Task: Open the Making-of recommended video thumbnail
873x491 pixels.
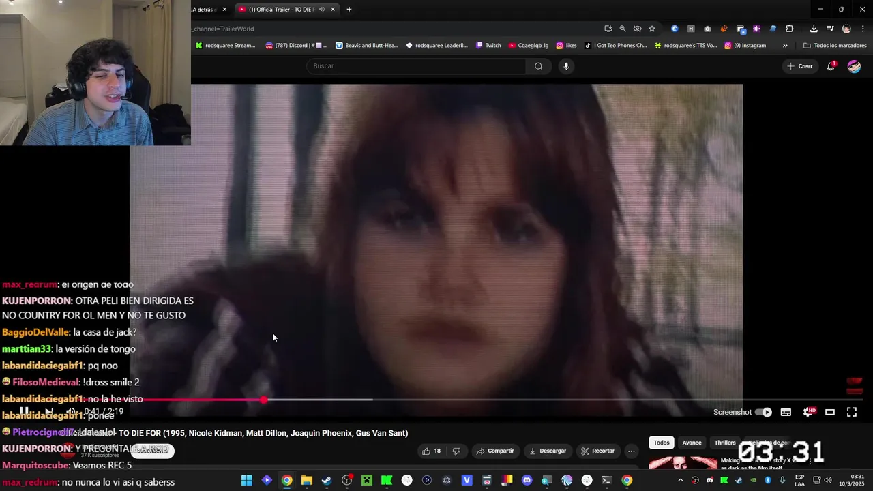Action: (682, 463)
